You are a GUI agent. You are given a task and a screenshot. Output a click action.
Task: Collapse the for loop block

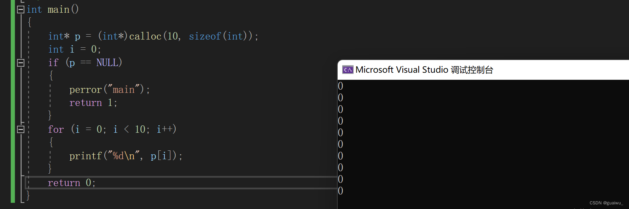pyautogui.click(x=21, y=129)
